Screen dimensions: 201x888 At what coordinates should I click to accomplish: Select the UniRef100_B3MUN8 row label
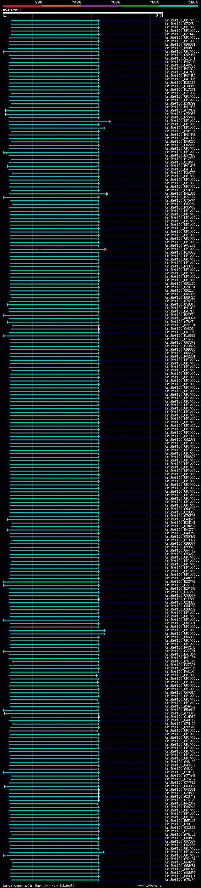(x=180, y=86)
